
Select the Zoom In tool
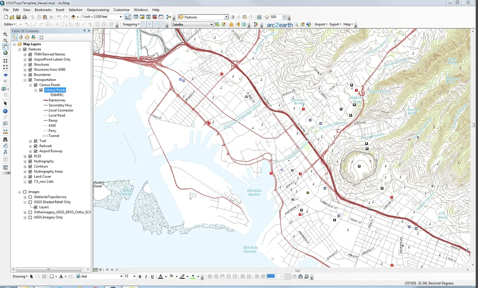click(5, 34)
